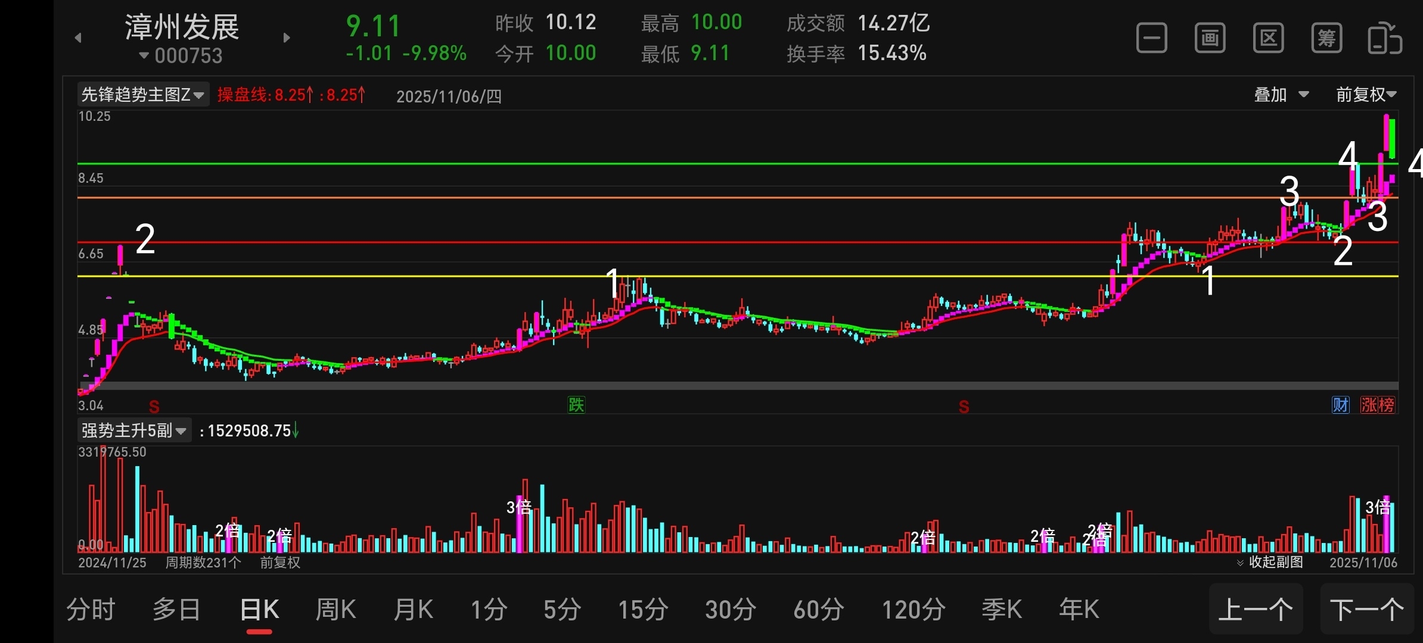Screen dimensions: 1423x643
Task: Collapse the sub chart with 收起副图
Action: point(1270,562)
